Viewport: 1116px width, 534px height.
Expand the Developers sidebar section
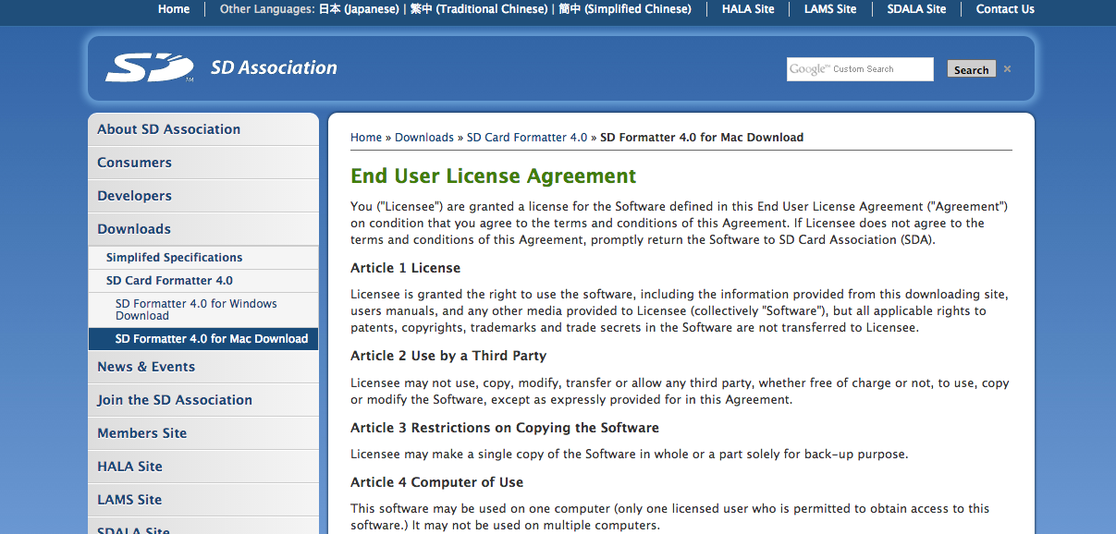[134, 196]
